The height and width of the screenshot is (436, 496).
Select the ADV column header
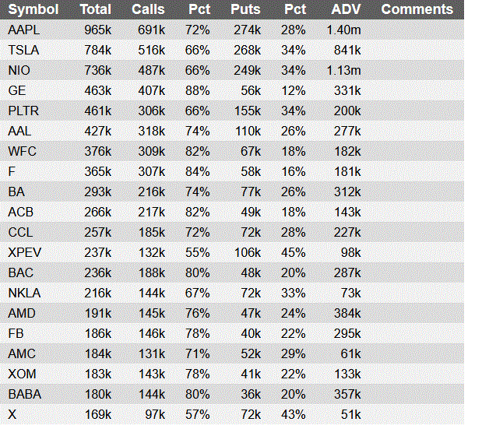tap(346, 10)
